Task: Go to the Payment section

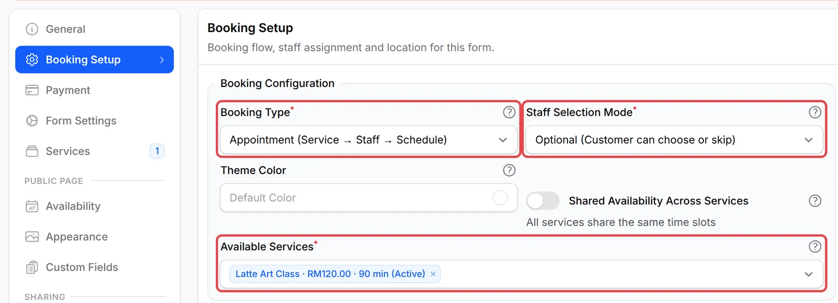Action: pos(94,90)
